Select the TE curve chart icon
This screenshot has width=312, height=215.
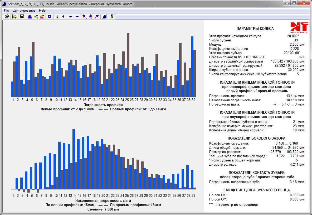point(42,17)
